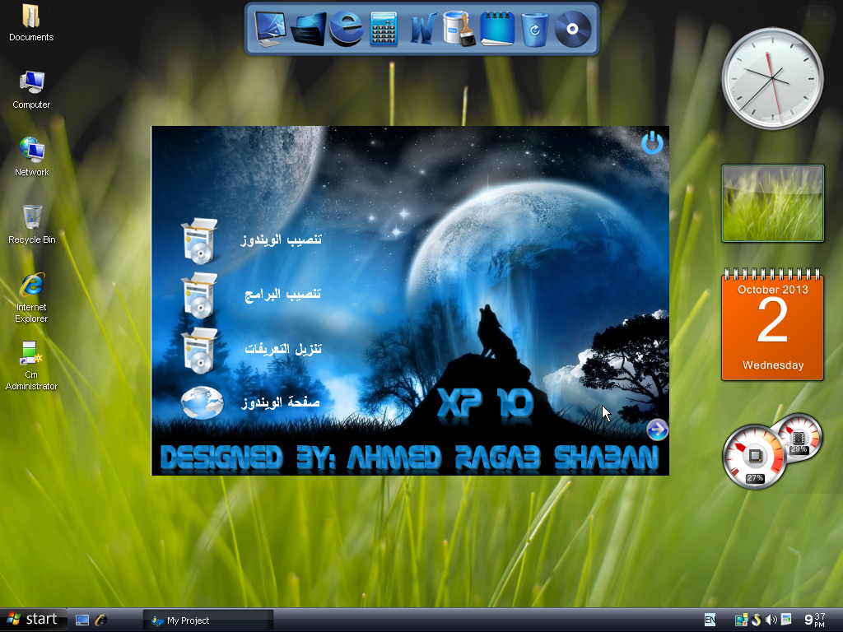843x632 pixels.
Task: Click the sidebar gadgets tray icon
Action: point(742,620)
